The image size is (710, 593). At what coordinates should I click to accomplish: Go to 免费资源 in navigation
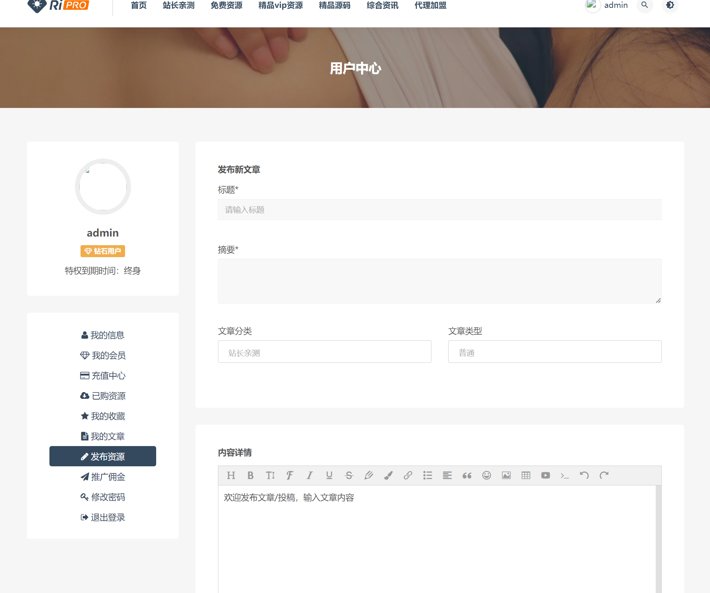[226, 5]
